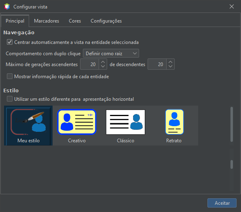Uncheck Centrar automaticamente a vista checkbox

(x=10, y=42)
